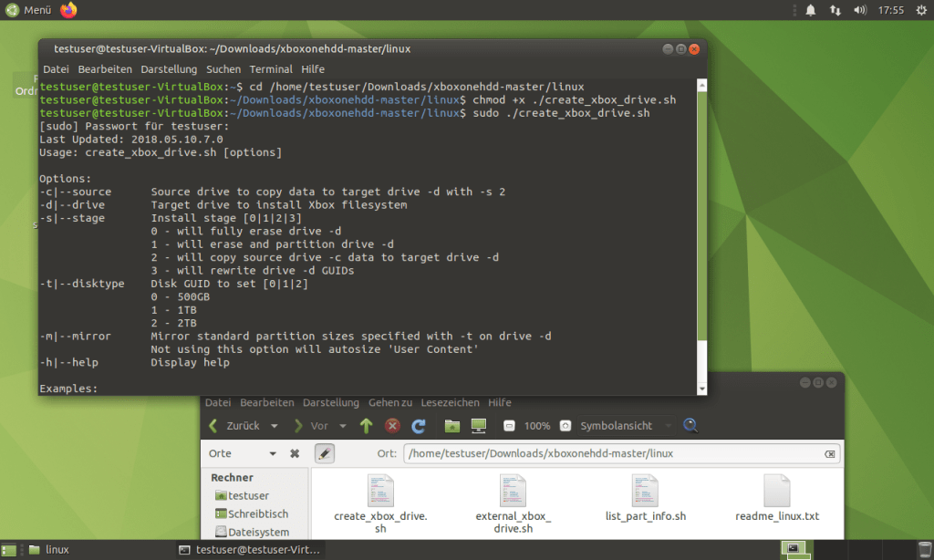This screenshot has width=934, height=560.
Task: Click the magnifier search icon in file manager
Action: tap(690, 425)
